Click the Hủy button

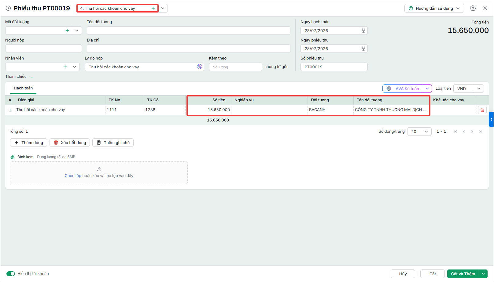(x=403, y=274)
